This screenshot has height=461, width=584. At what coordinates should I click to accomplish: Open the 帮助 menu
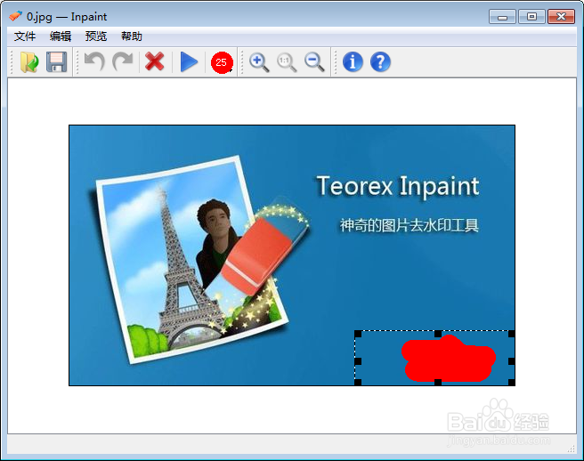tap(132, 36)
